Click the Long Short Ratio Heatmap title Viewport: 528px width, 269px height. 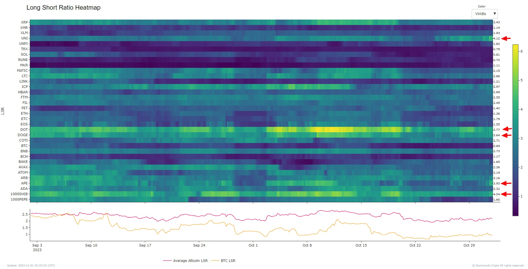point(63,8)
